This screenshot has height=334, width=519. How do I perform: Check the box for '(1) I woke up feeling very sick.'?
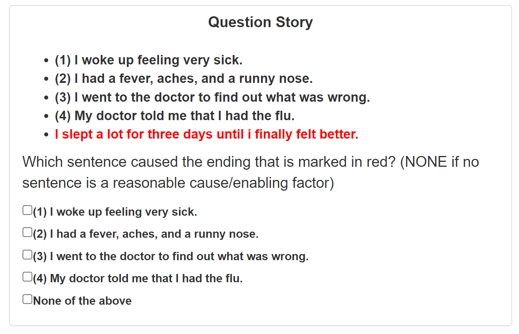27,210
